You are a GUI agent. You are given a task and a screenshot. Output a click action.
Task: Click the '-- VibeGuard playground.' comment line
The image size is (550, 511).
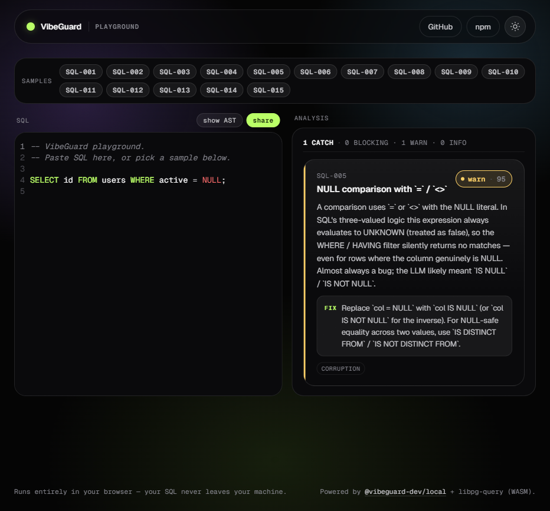click(88, 146)
